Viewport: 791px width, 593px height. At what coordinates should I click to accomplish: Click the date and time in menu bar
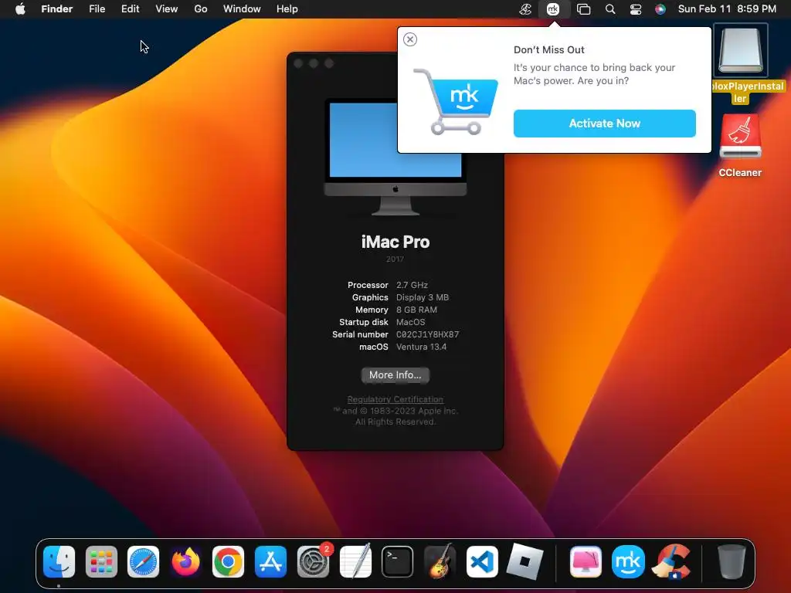point(727,9)
